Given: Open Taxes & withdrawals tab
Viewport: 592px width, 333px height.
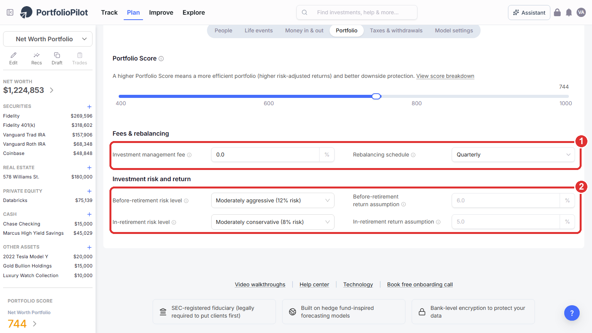Looking at the screenshot, I should pyautogui.click(x=396, y=30).
